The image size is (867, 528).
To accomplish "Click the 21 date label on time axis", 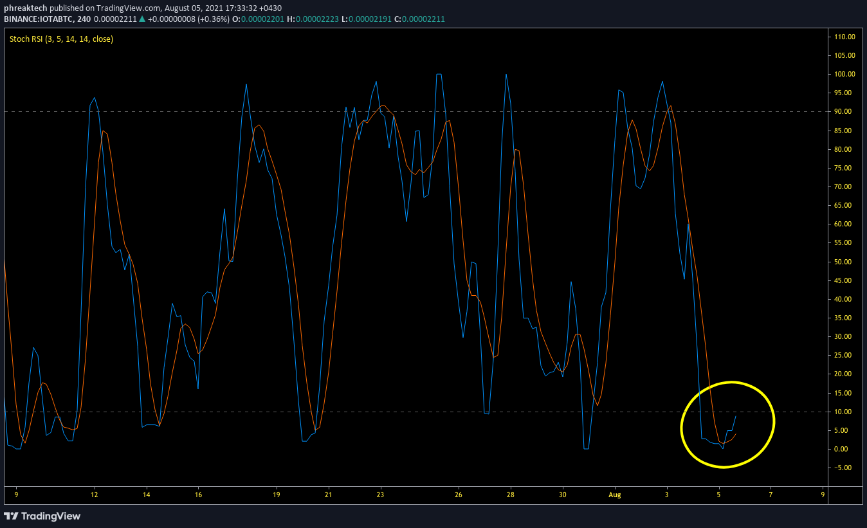I will [x=328, y=495].
